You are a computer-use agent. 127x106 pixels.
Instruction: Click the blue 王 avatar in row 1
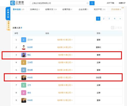pos(24,40)
